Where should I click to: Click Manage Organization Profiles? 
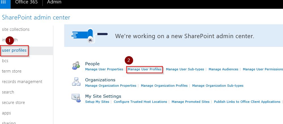click(164, 86)
